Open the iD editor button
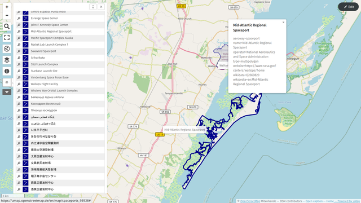The image size is (361, 203). pos(7,82)
